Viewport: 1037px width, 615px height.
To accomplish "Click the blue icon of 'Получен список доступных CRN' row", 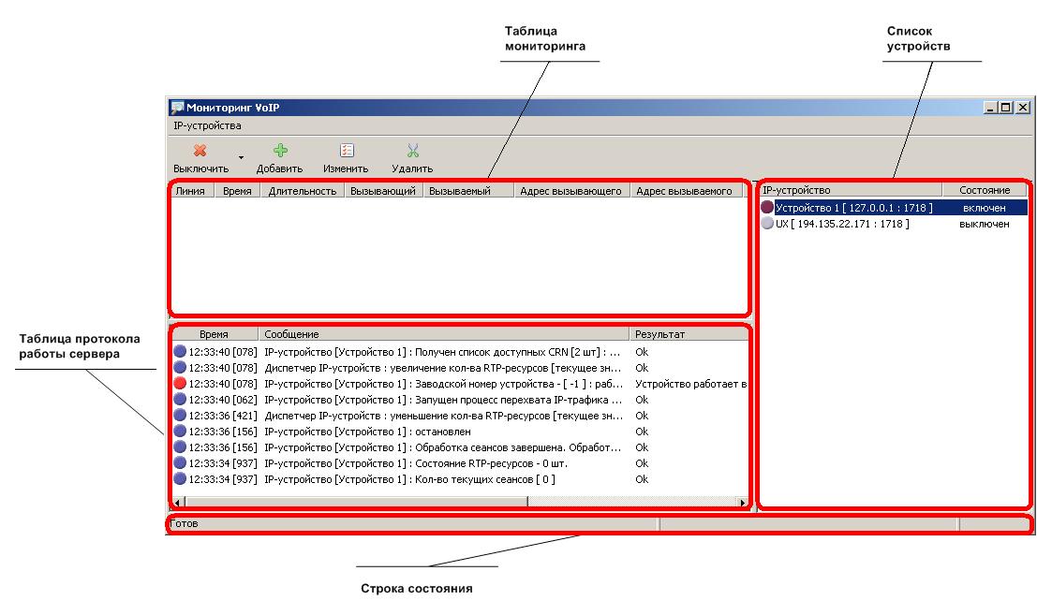I will (179, 351).
